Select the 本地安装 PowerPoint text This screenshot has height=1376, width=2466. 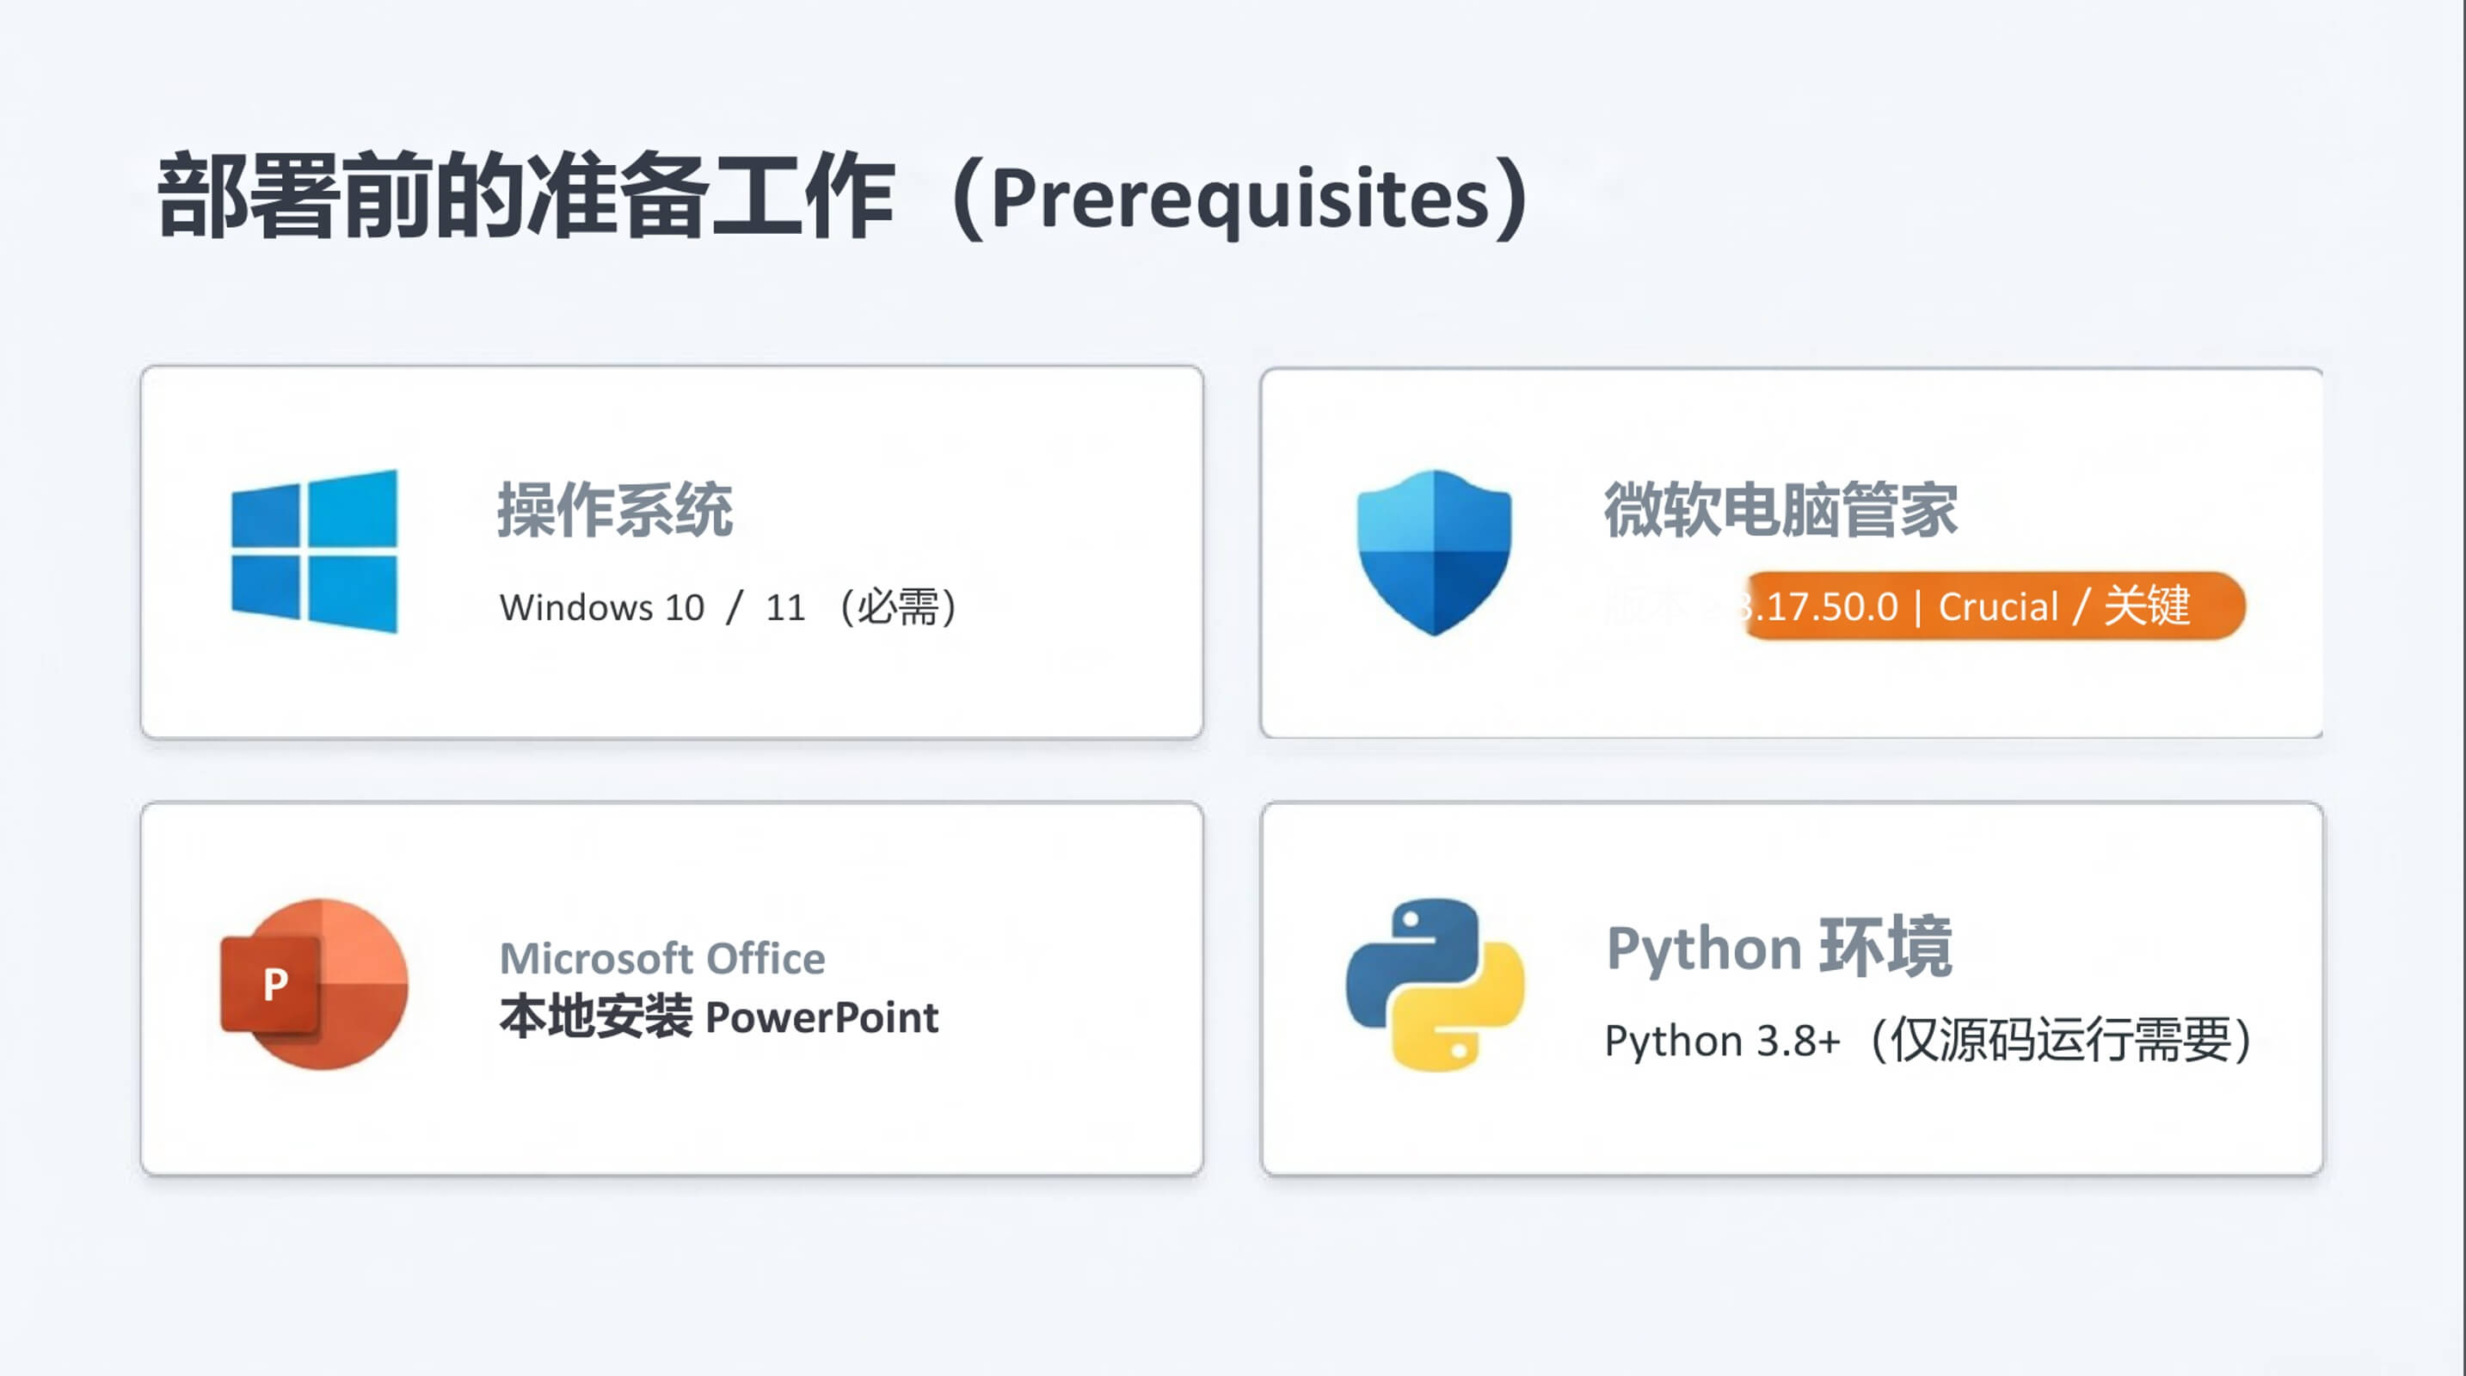click(x=719, y=1017)
